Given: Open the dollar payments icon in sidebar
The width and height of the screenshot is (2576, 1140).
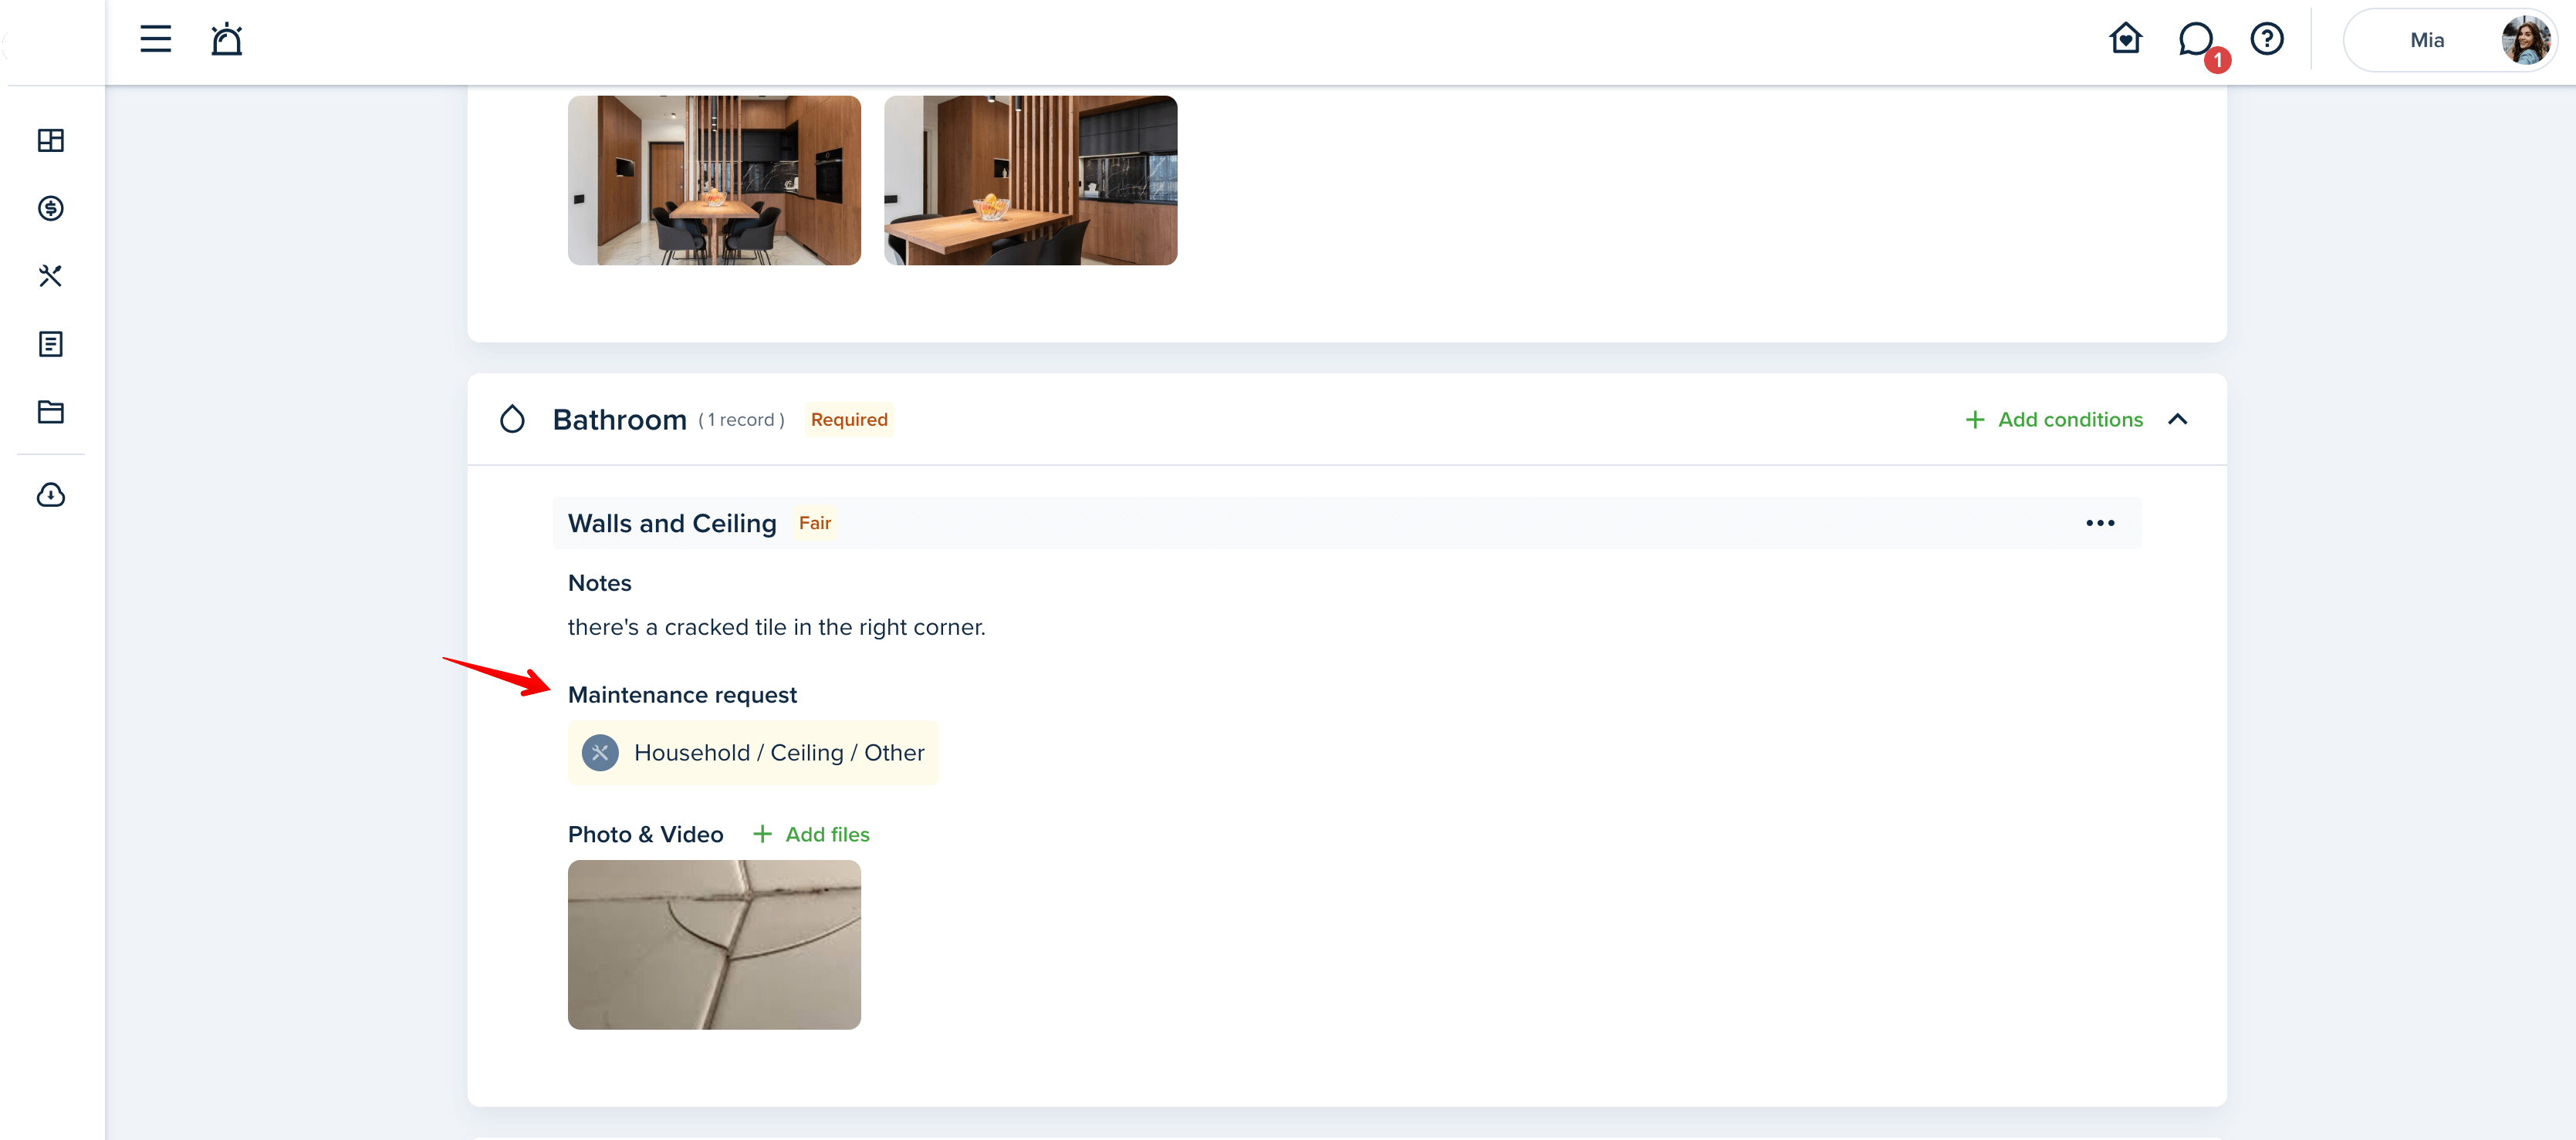Looking at the screenshot, I should [51, 207].
